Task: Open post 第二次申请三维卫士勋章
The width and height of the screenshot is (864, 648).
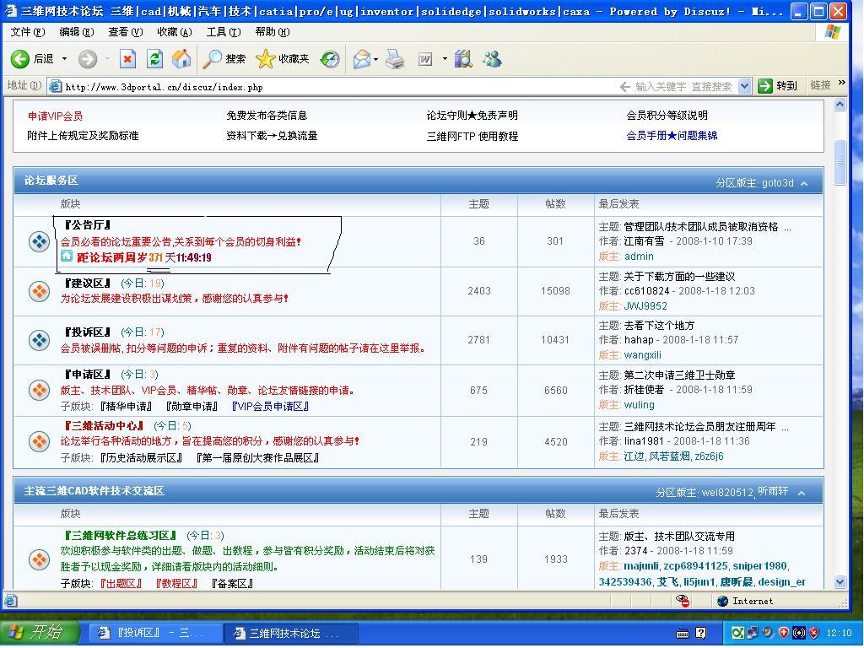Action: point(679,375)
